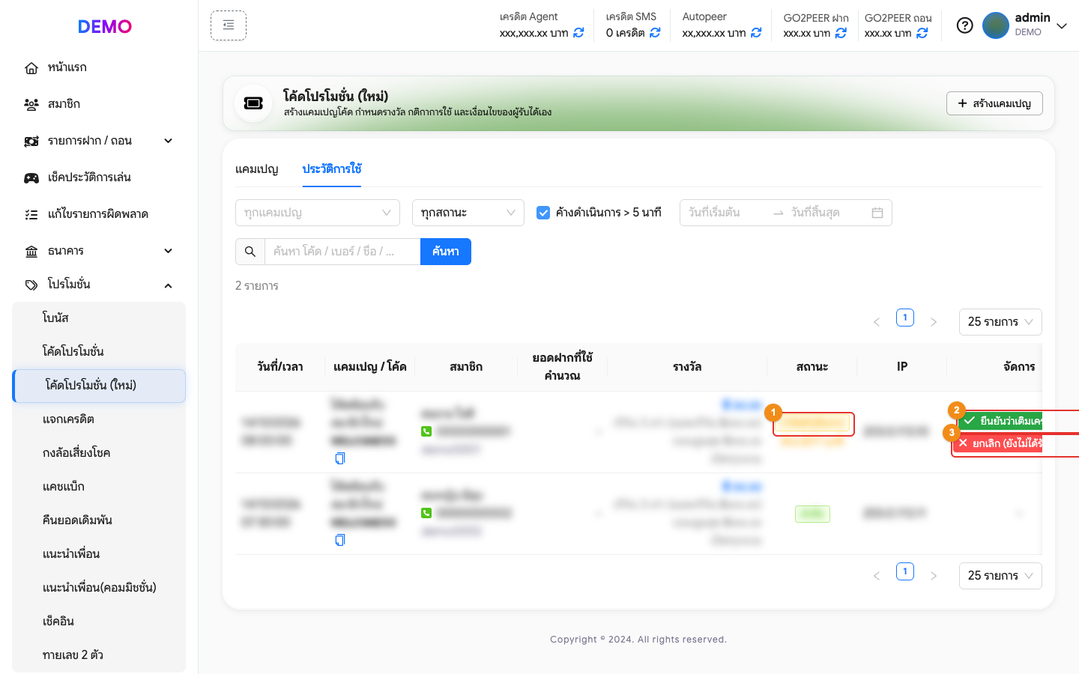The height and width of the screenshot is (674, 1079).
Task: Open ทายเลข 2 ตัว in the sidebar
Action: pyautogui.click(x=99, y=655)
